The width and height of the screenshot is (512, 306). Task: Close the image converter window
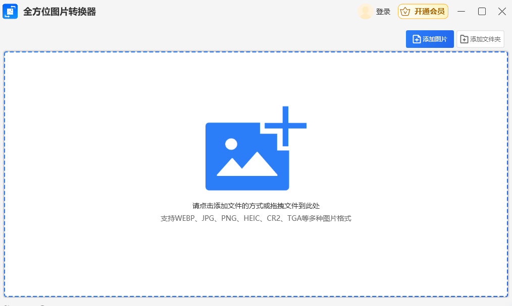click(502, 12)
